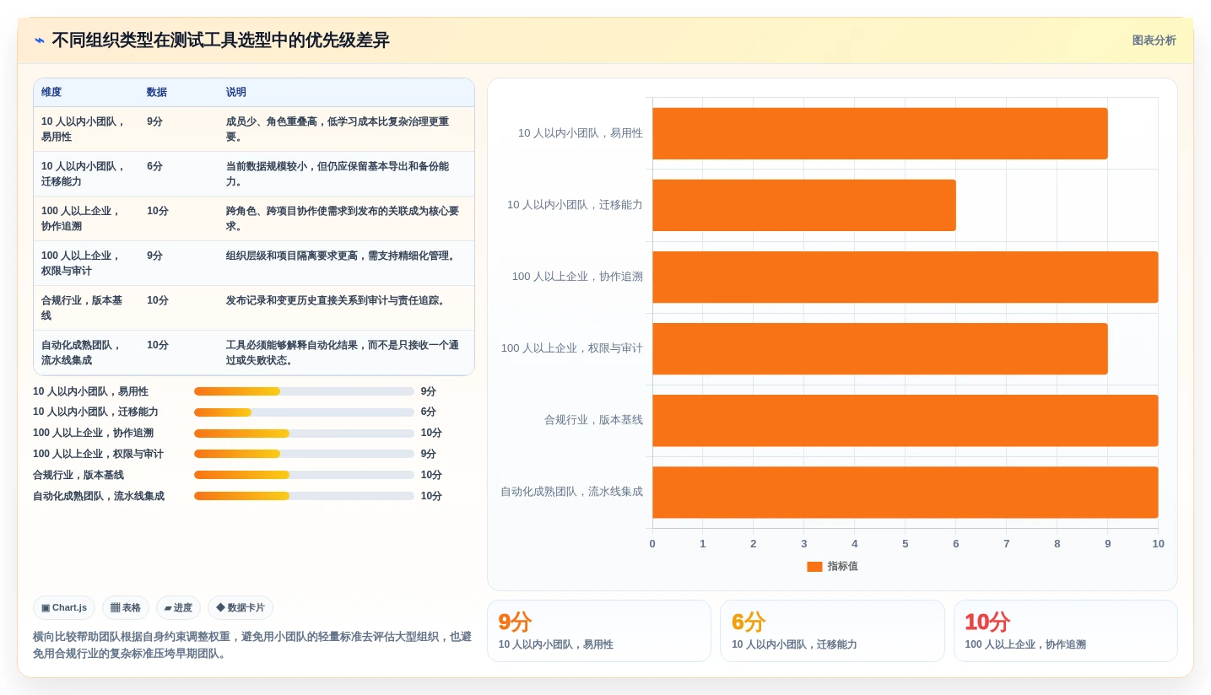Click progress bar for 10 人以内小团队，易用性
Viewport: 1211px width, 695px height.
pyautogui.click(x=304, y=391)
